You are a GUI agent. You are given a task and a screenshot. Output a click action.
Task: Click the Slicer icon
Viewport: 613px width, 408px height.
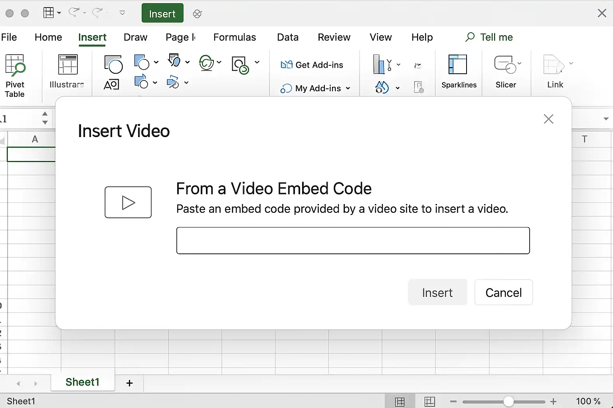point(505,65)
